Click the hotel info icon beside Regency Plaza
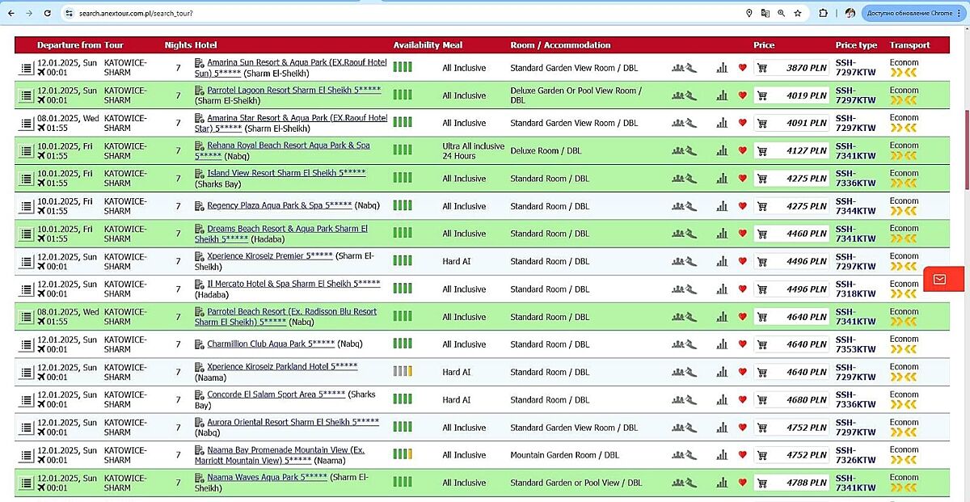Viewport: 970px width, 502px height. coord(200,206)
